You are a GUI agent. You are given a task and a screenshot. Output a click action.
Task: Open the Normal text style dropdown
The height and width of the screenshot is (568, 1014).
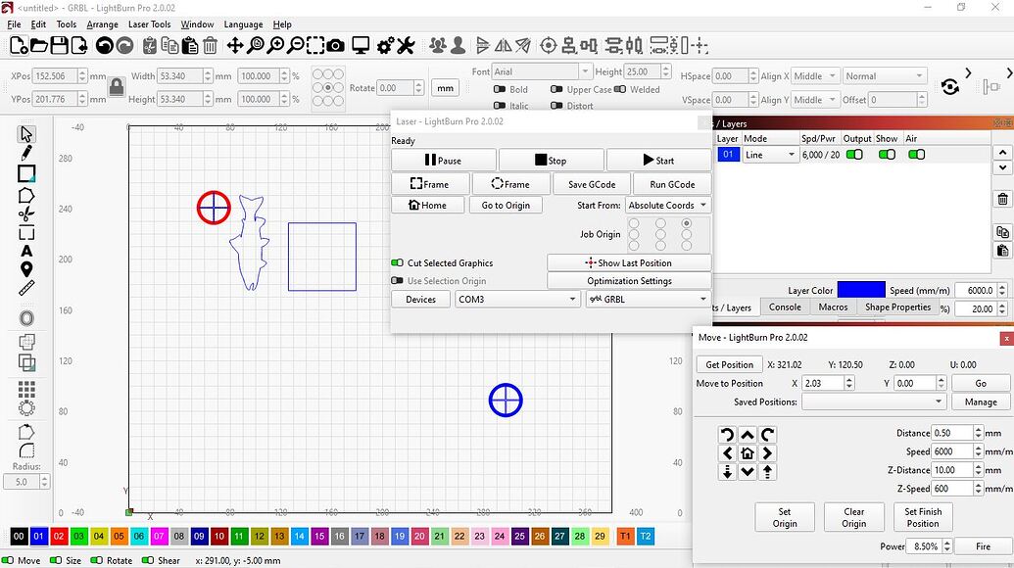click(885, 76)
